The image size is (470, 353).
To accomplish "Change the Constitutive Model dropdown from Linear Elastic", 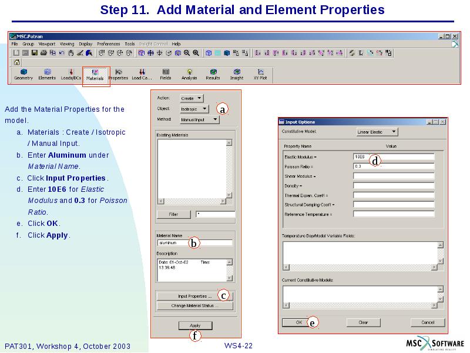I will point(377,132).
